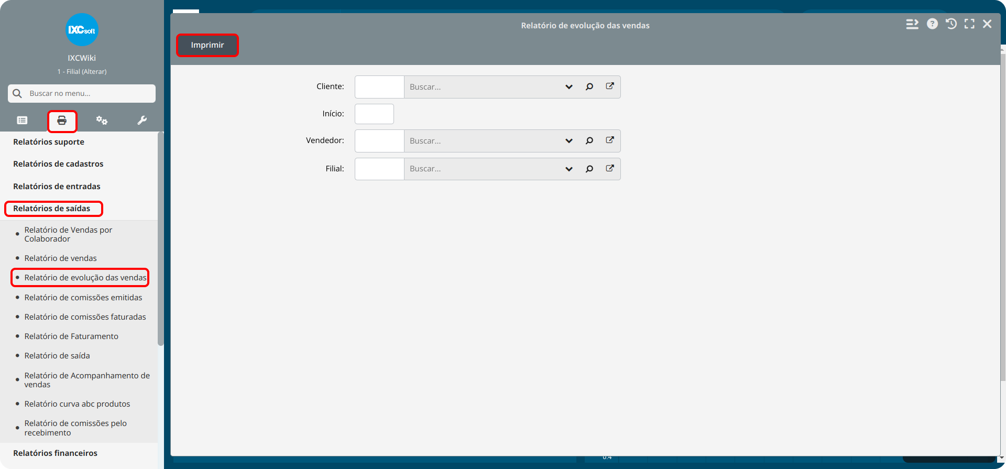Image resolution: width=1006 pixels, height=469 pixels.
Task: Click the list-arrow icon in window header
Action: pyautogui.click(x=912, y=24)
